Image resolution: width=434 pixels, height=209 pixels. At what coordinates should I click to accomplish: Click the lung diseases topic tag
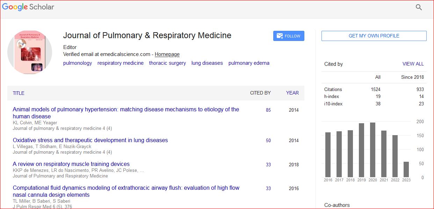click(x=207, y=63)
